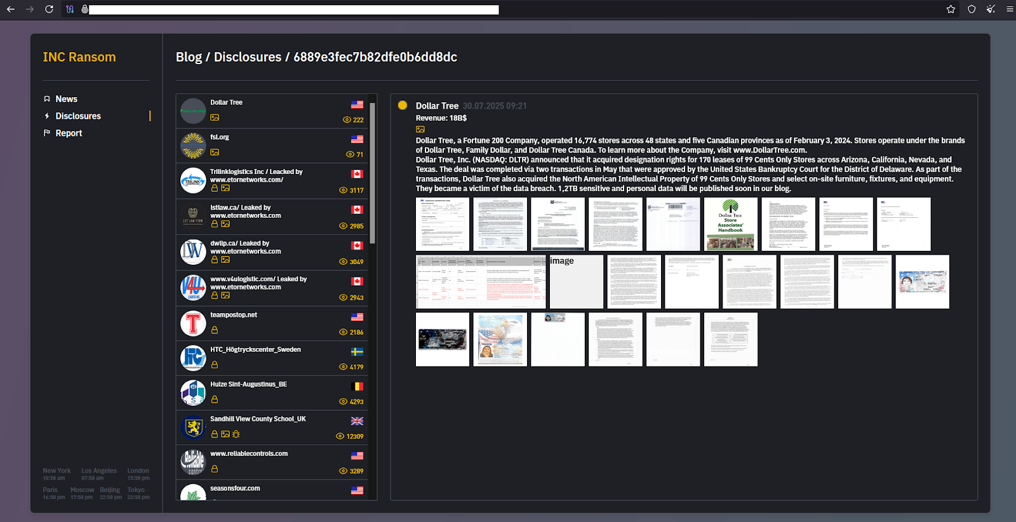The height and width of the screenshot is (522, 1016).
Task: Click the eye icon next to 12309 views
Action: tap(340, 437)
